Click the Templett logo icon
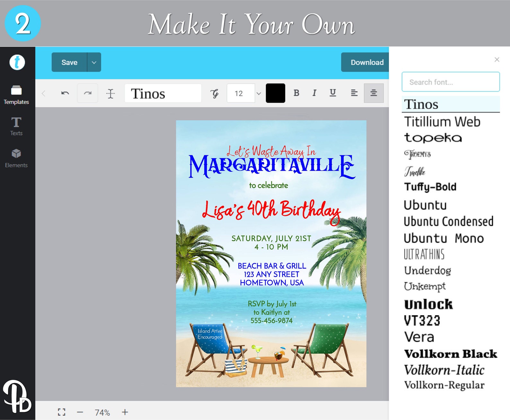 pyautogui.click(x=17, y=62)
